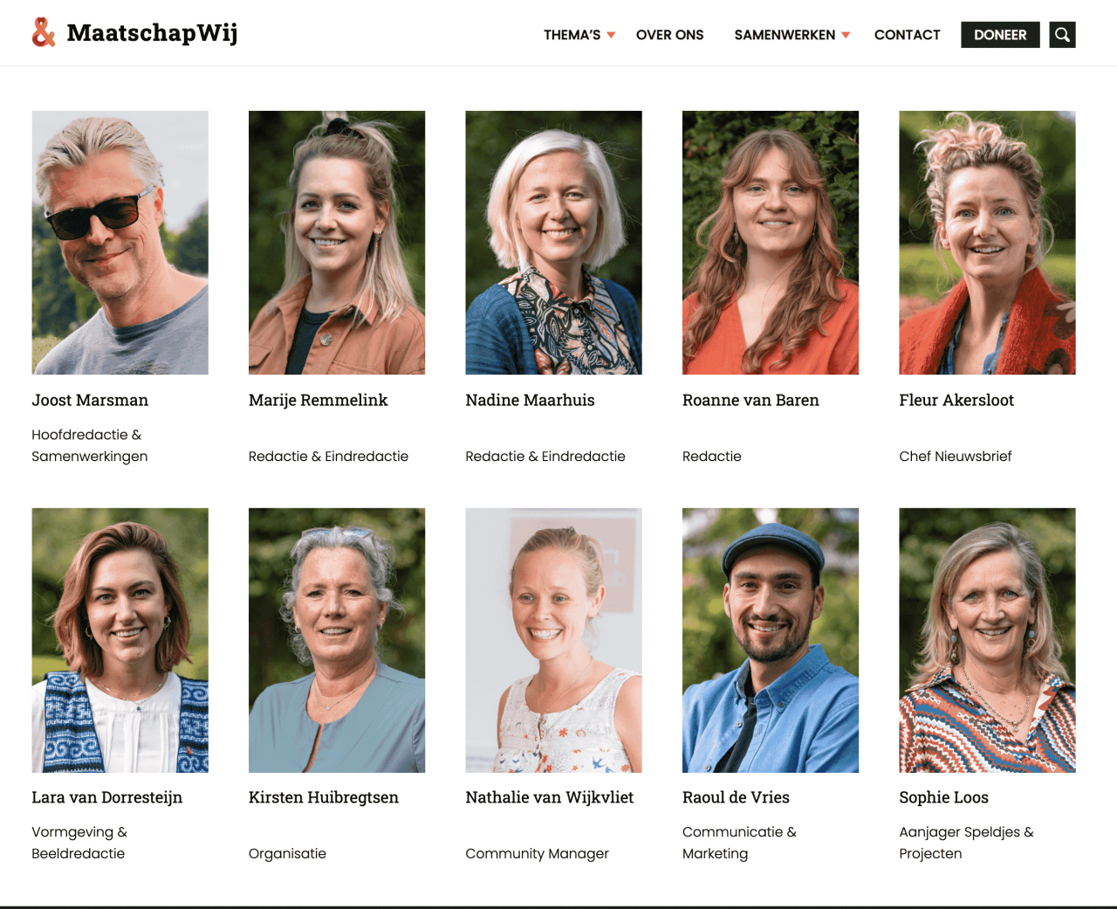This screenshot has height=909, width=1117.
Task: Click the MaatschapWij ampersand logo
Action: 44,32
